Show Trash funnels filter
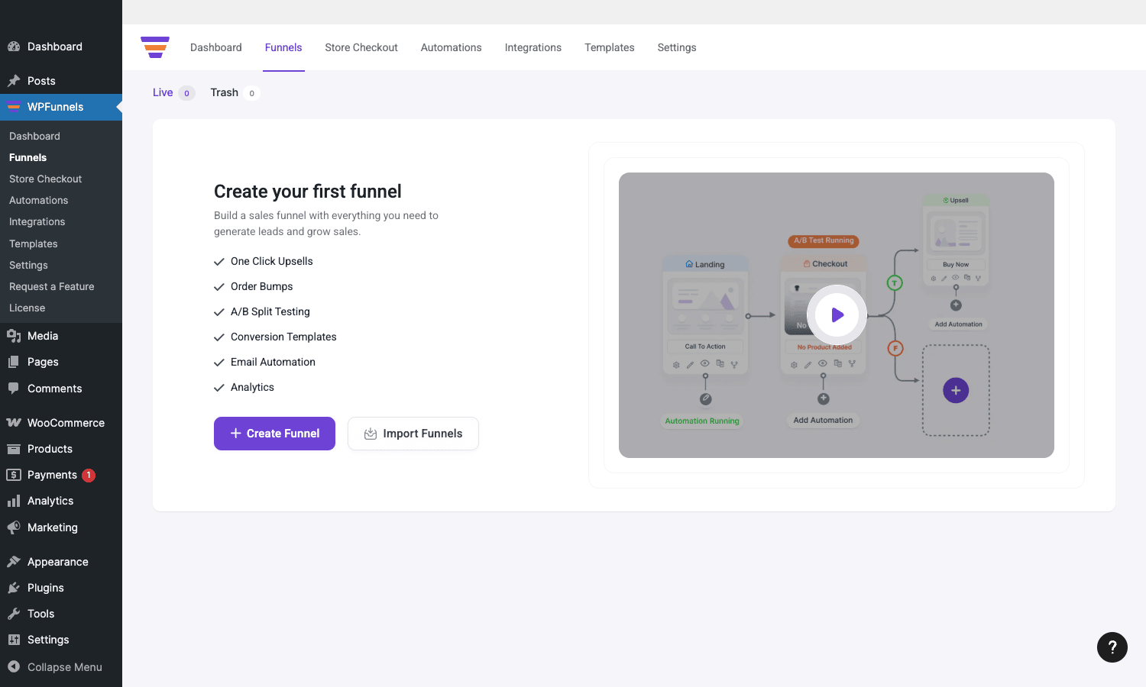The width and height of the screenshot is (1146, 687). (x=235, y=92)
